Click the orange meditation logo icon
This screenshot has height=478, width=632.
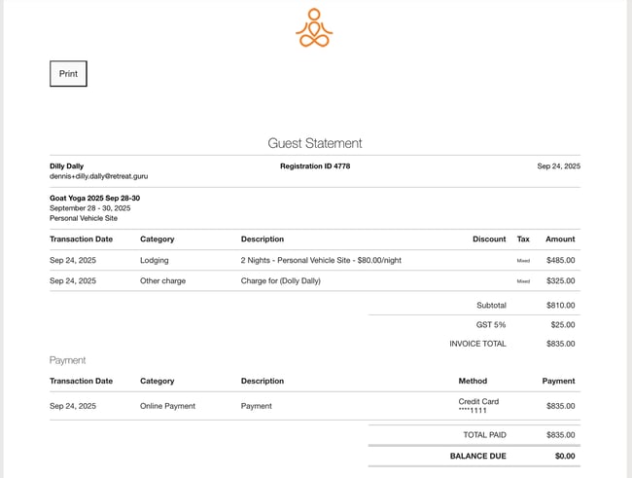pyautogui.click(x=314, y=28)
